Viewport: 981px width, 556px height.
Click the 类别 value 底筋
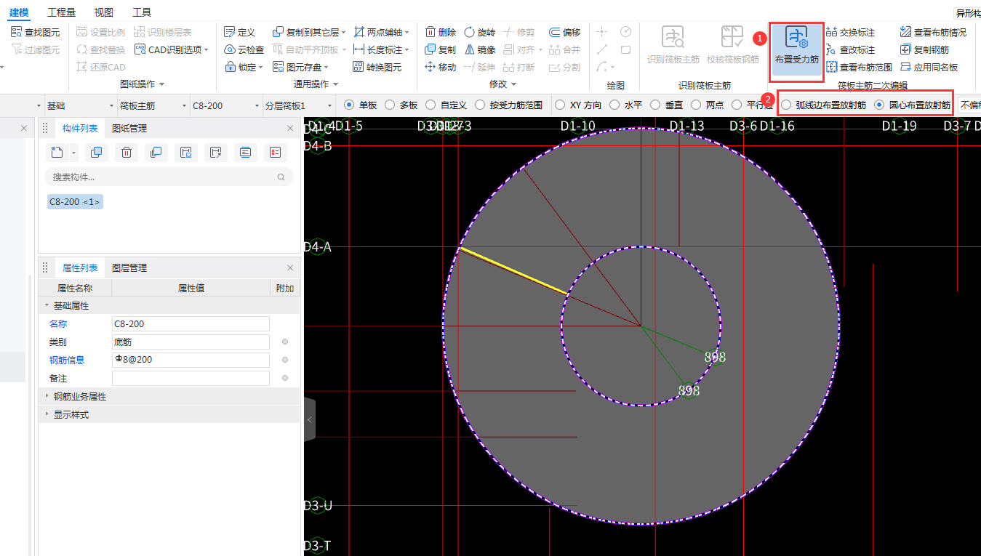(x=191, y=342)
